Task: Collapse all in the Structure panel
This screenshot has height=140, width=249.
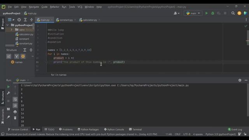Action: 31,50
